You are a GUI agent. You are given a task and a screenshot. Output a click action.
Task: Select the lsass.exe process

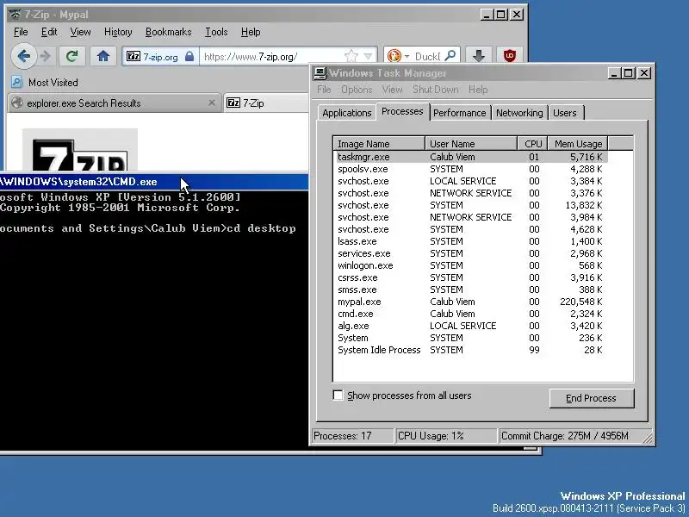(x=470, y=241)
